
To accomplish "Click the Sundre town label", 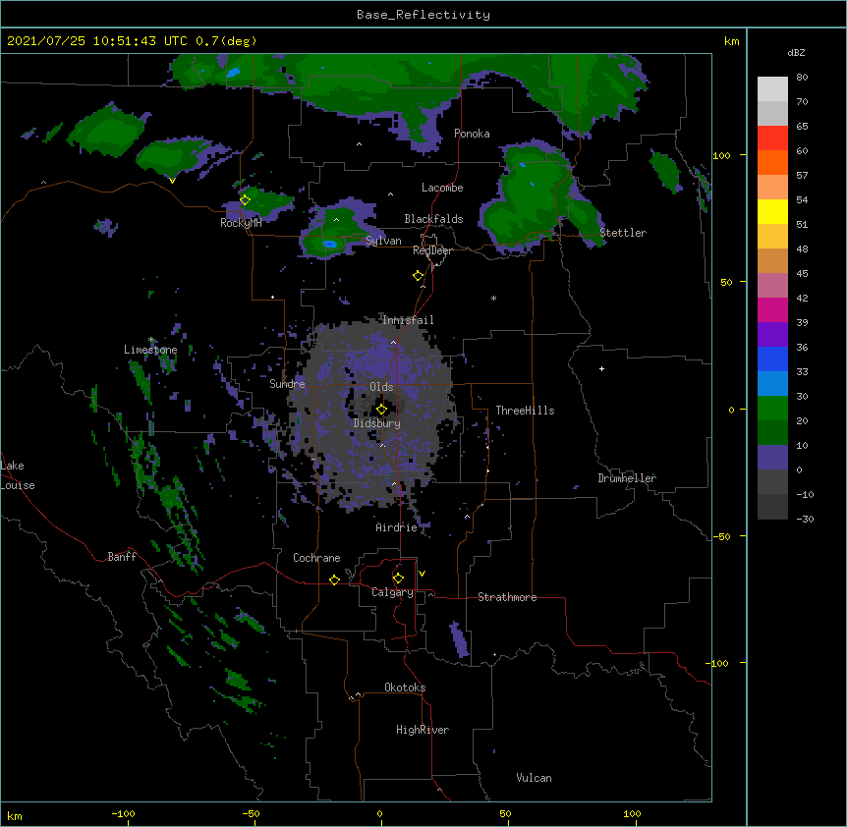I will click(x=287, y=384).
